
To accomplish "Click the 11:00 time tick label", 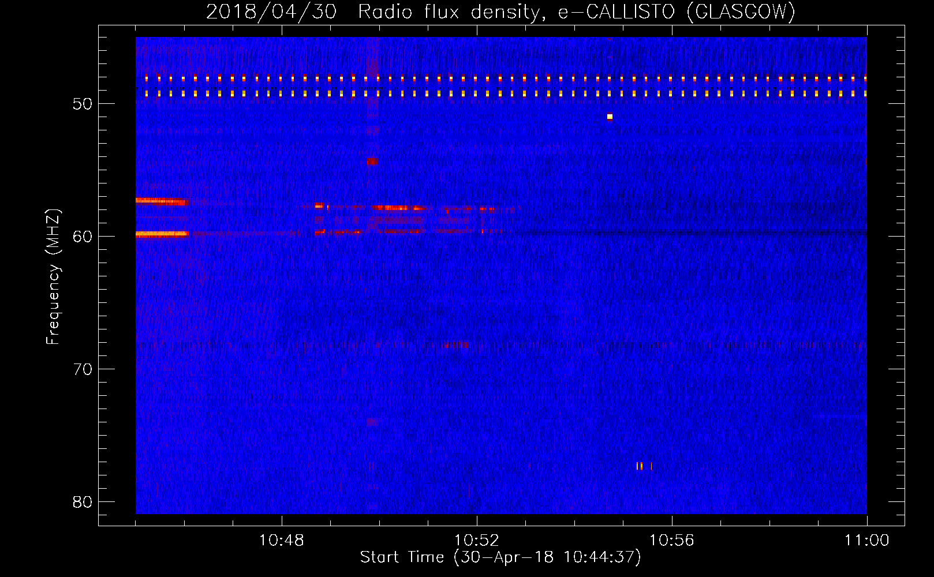I will [x=867, y=541].
